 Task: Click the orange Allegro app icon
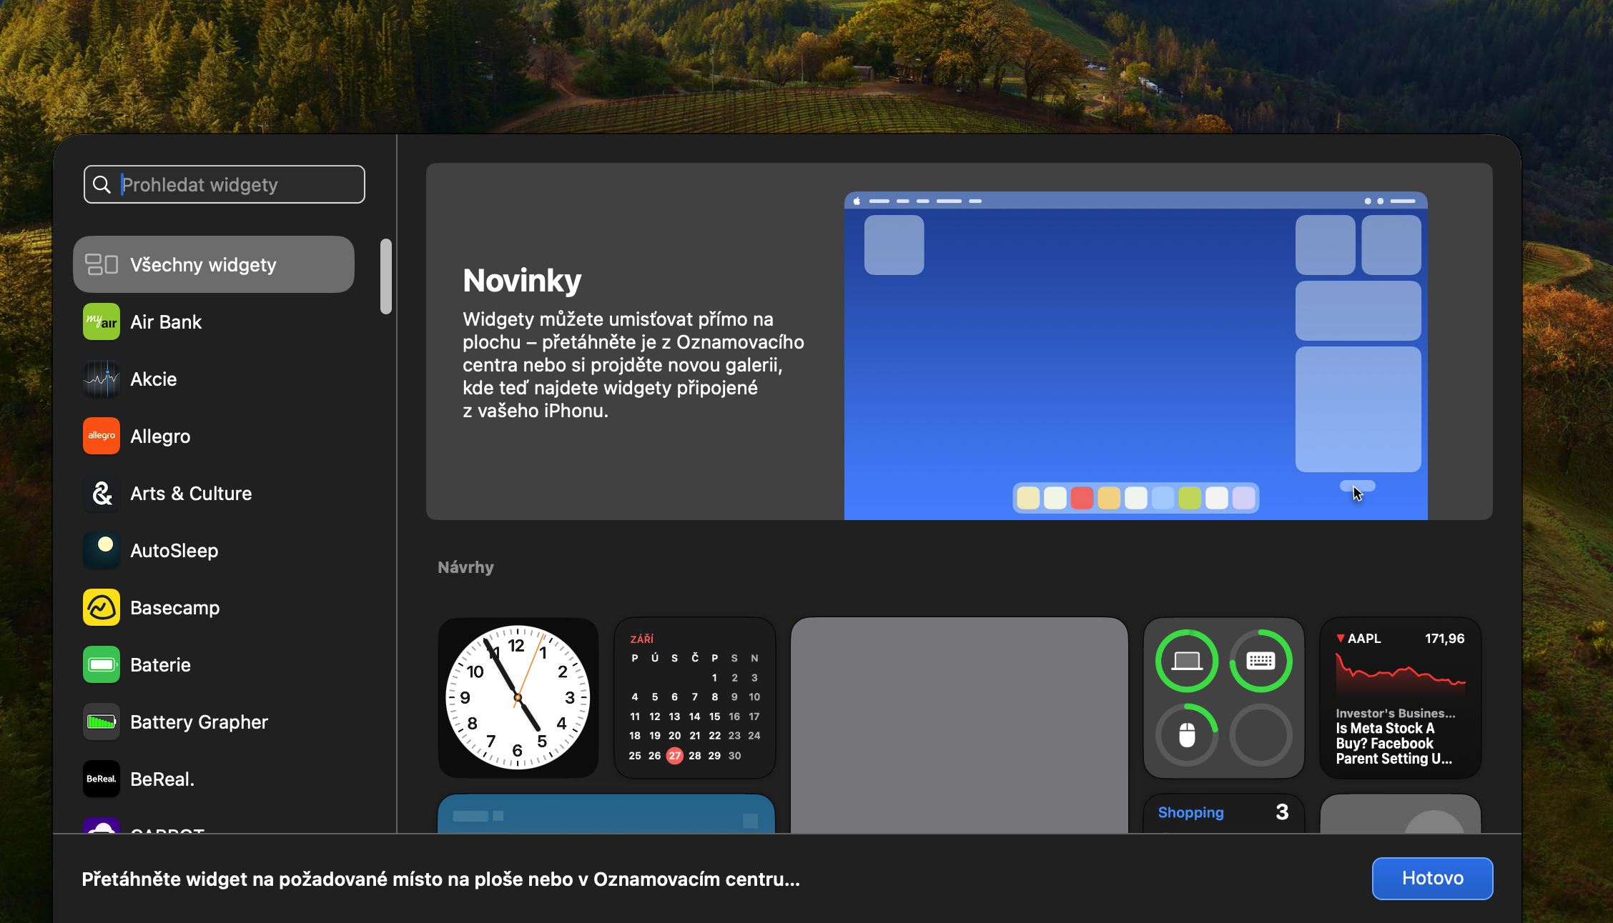point(102,436)
